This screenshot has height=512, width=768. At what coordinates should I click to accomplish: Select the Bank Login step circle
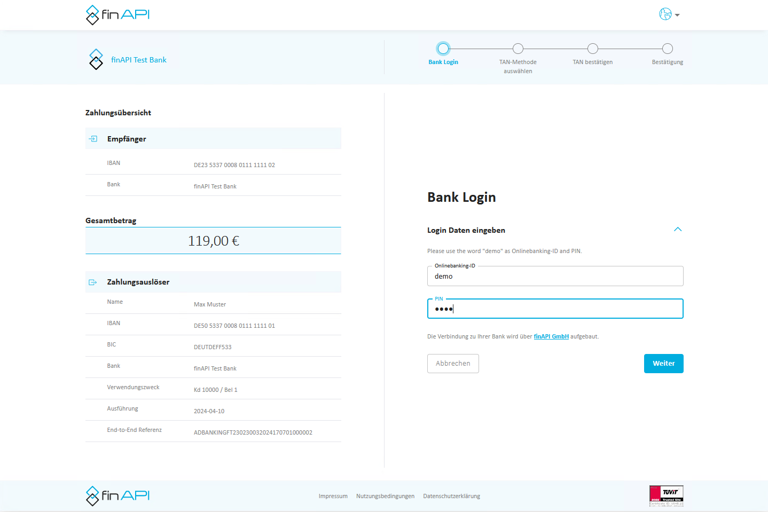[x=443, y=49]
